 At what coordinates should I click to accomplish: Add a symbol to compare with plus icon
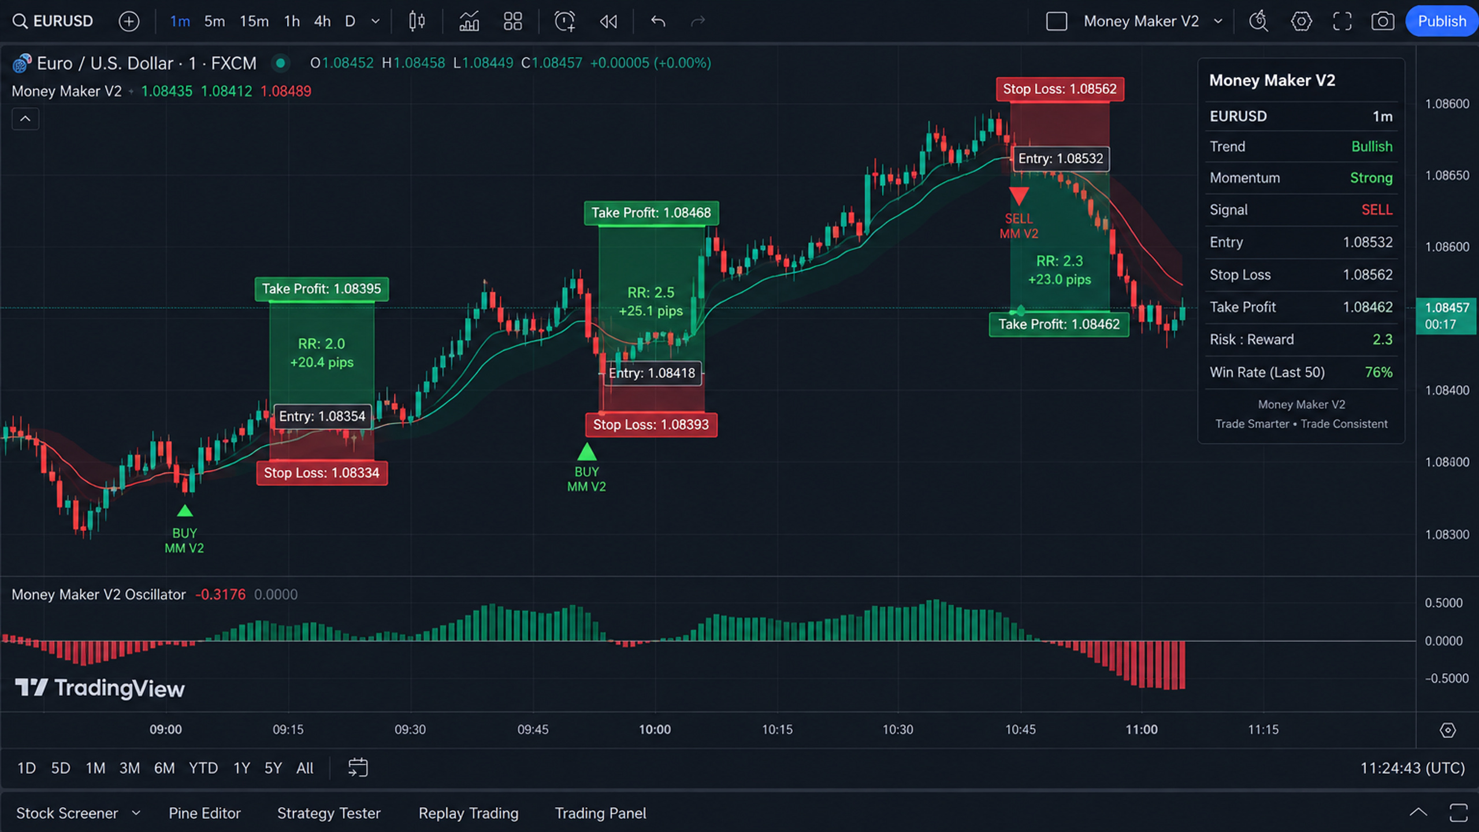click(x=128, y=21)
